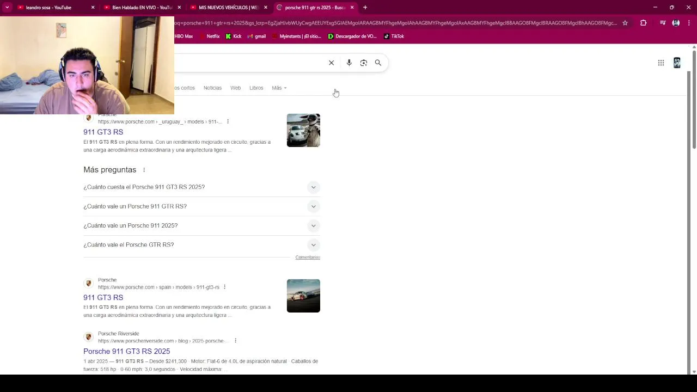Open the Netflix bookmark
The height and width of the screenshot is (392, 697).
[210, 36]
